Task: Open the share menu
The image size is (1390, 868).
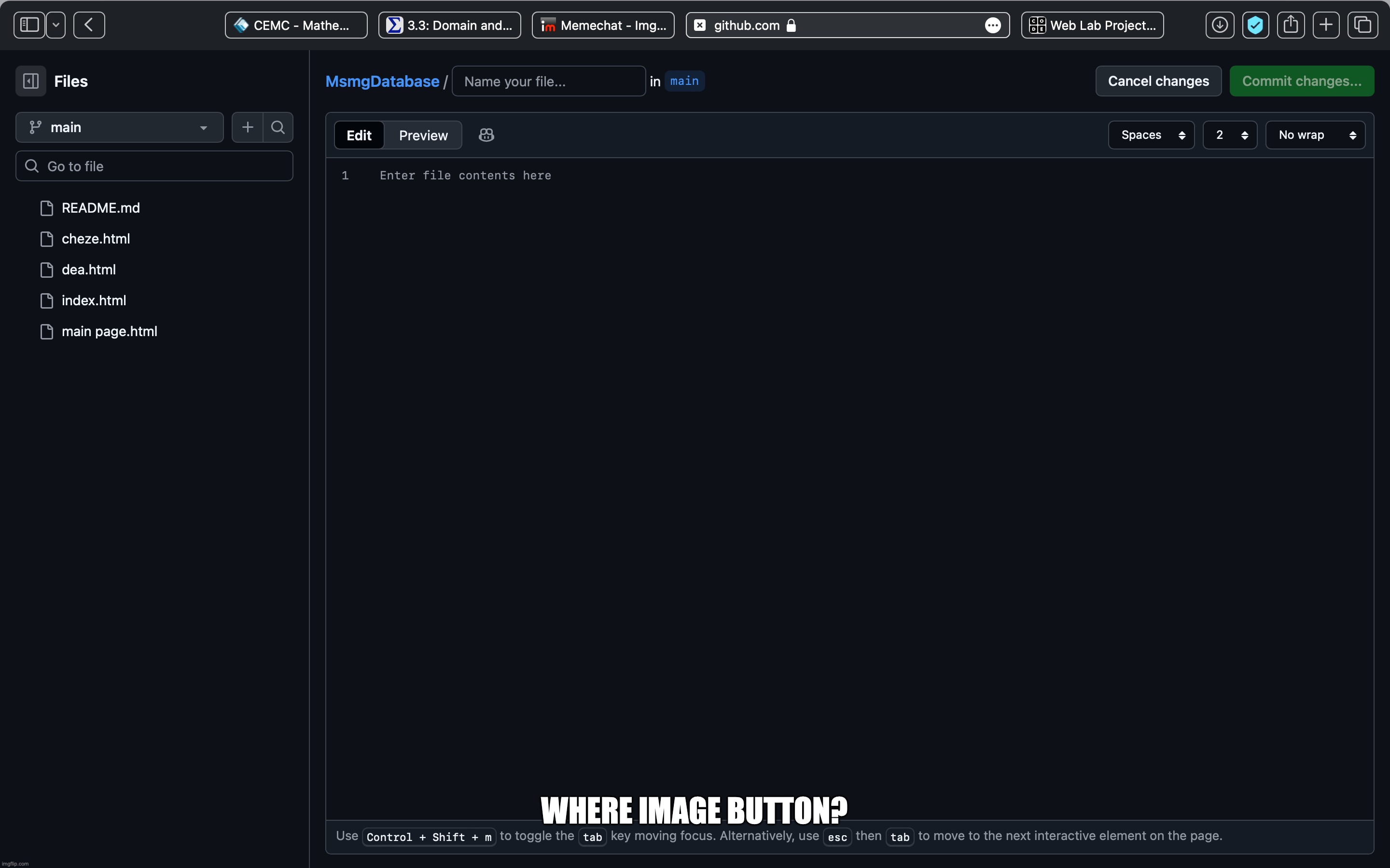Action: pos(1291,25)
